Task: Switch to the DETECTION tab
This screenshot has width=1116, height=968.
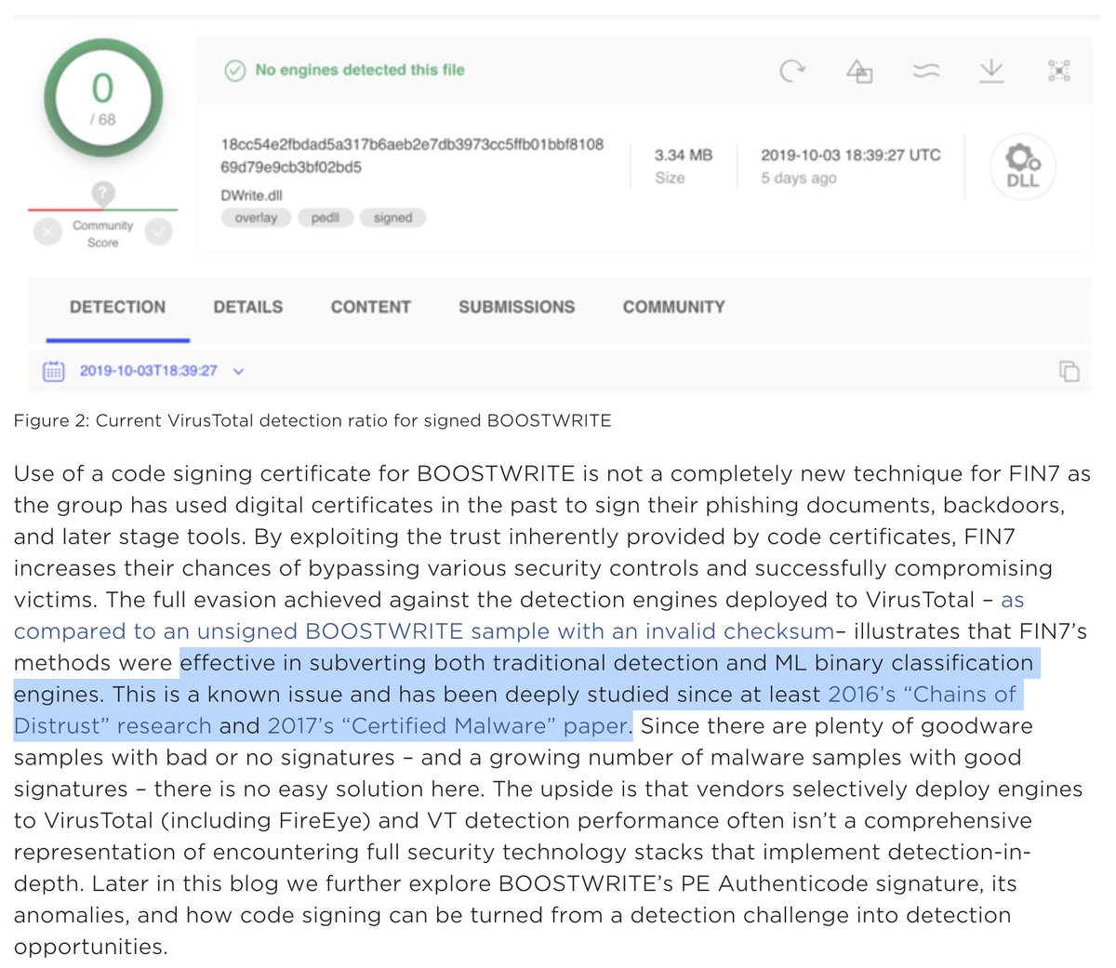Action: [x=117, y=307]
